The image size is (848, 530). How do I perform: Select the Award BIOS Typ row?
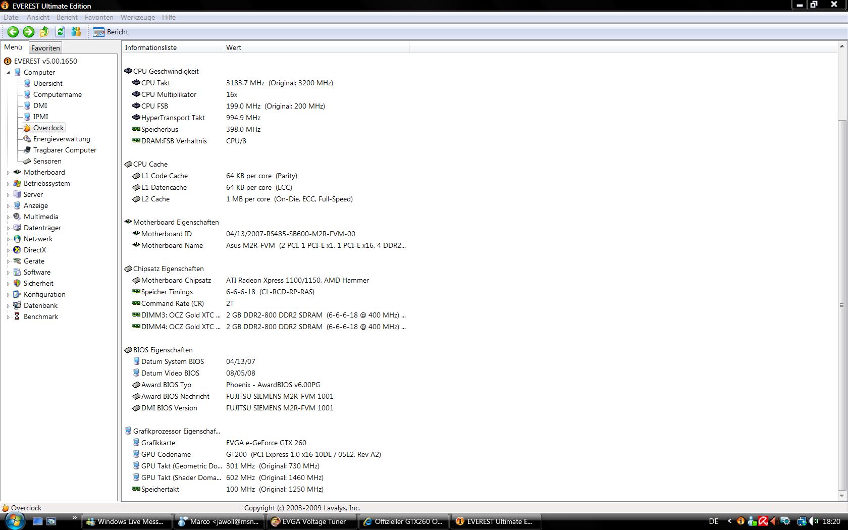pyautogui.click(x=266, y=385)
